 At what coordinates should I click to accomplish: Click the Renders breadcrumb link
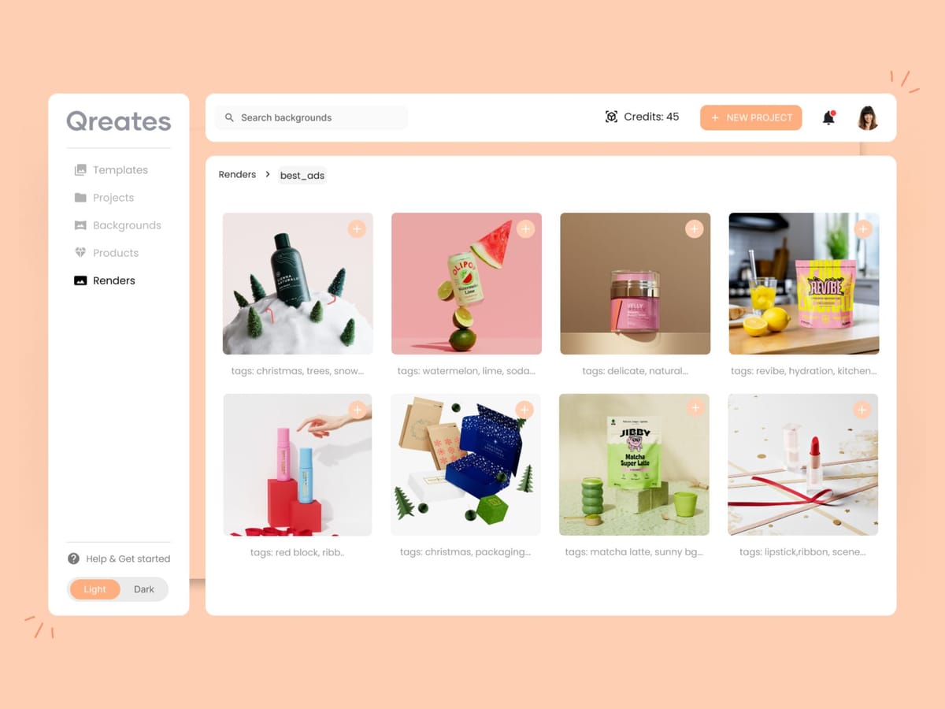click(x=237, y=174)
